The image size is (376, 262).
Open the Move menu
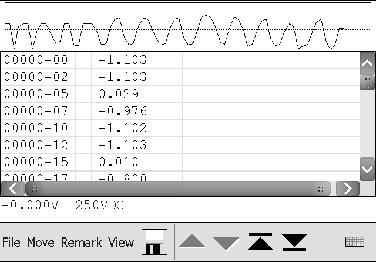click(x=41, y=243)
